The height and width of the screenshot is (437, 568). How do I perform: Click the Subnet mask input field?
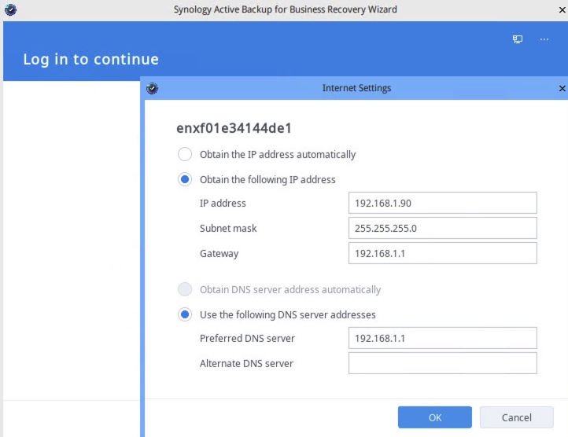coord(443,228)
